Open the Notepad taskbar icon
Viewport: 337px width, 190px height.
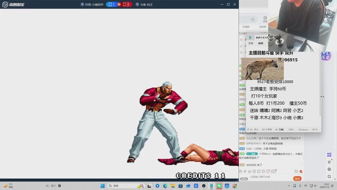pos(211,186)
